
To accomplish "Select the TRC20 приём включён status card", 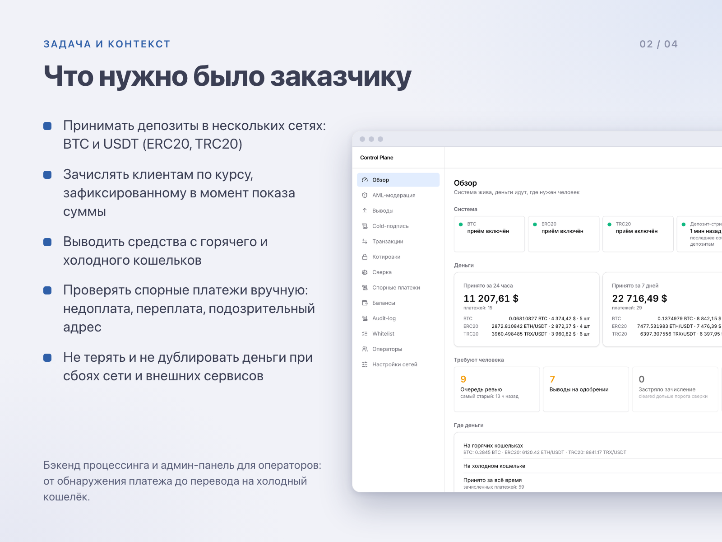I will point(638,234).
